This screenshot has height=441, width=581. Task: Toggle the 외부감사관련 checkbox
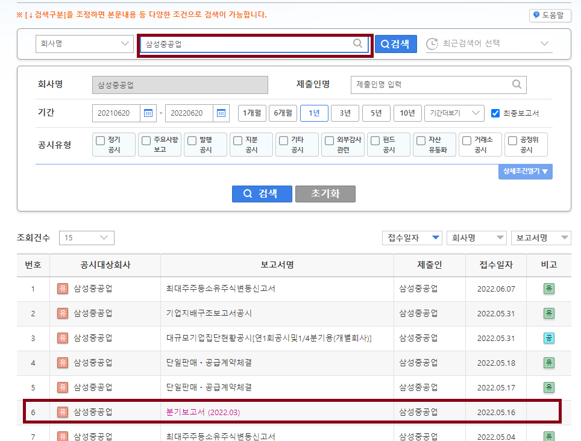coord(330,141)
